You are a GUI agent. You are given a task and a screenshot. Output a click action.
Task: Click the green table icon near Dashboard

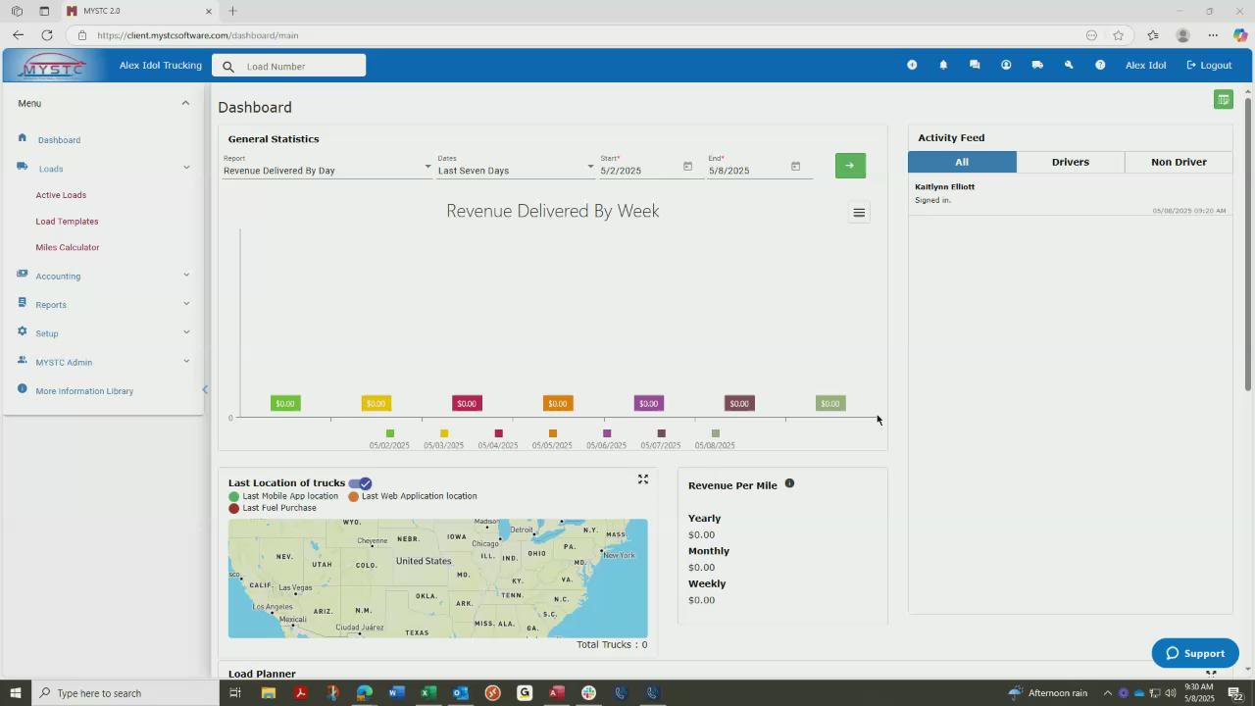point(1223,99)
